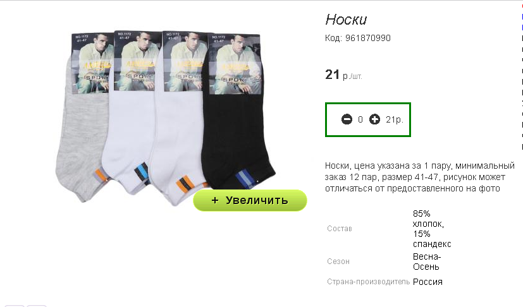523x307 pixels.
Task: Click the product description paragraph
Action: click(x=419, y=177)
